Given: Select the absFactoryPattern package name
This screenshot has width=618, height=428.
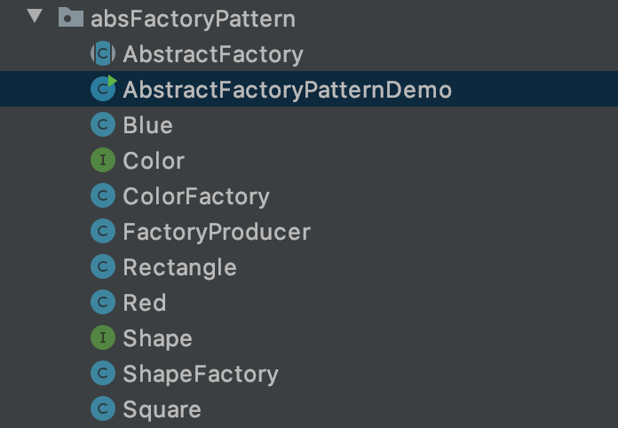Looking at the screenshot, I should click(x=192, y=19).
